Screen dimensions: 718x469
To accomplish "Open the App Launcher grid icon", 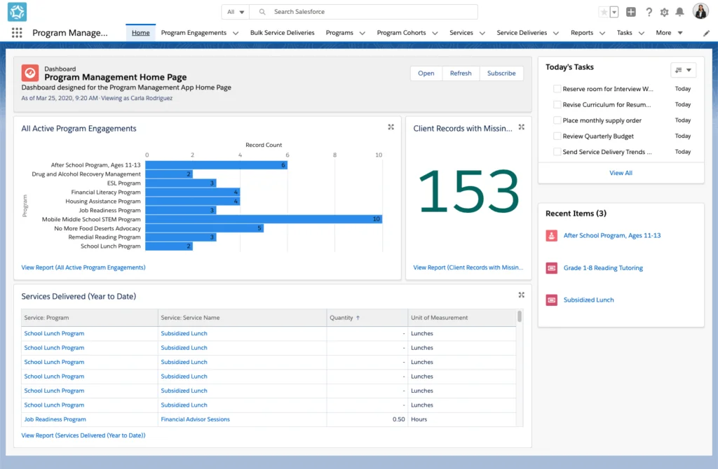I will click(x=17, y=32).
